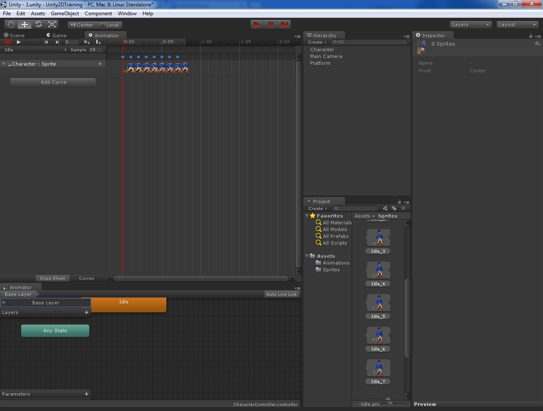This screenshot has width=543, height=411.
Task: Switch the timeline to Curves view
Action: [x=87, y=279]
